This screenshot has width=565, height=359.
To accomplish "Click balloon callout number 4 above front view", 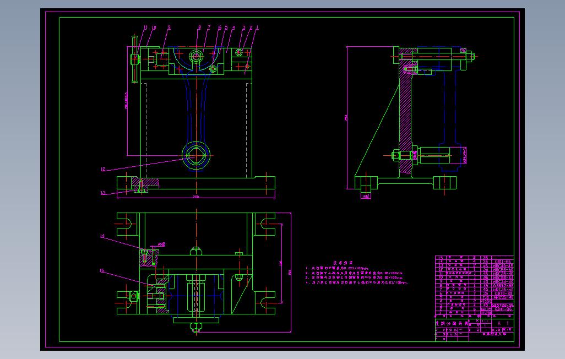I will [233, 28].
